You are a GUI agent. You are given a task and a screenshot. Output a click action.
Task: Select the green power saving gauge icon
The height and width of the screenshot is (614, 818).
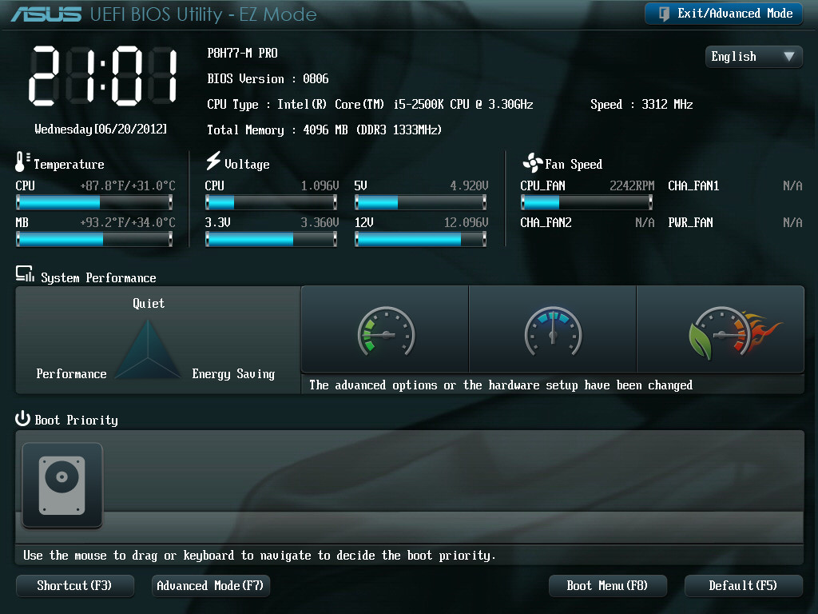(386, 330)
